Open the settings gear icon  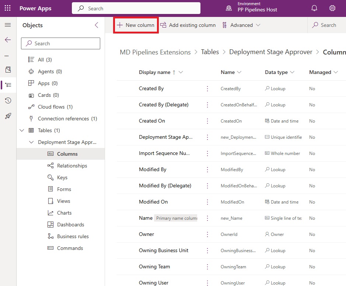(x=332, y=8)
